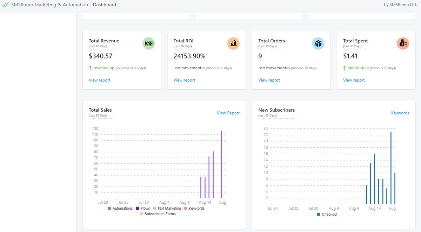Image resolution: width=421 pixels, height=232 pixels.
Task: Click the tallest New Subscribers bar
Action: click(x=391, y=168)
